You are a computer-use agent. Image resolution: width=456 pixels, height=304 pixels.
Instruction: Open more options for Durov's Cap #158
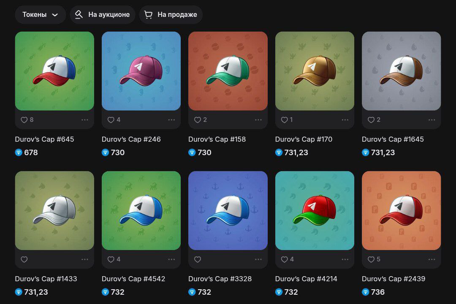tap(258, 120)
